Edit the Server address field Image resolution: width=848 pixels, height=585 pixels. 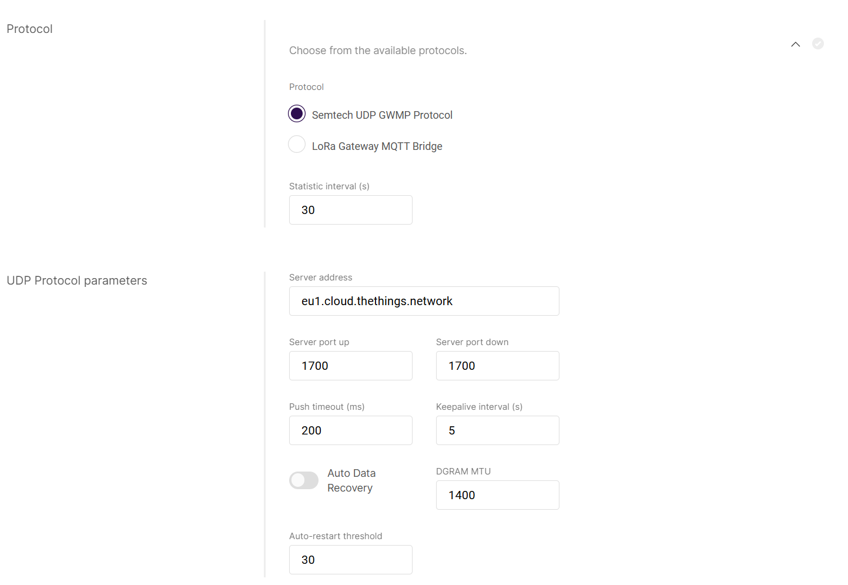(x=424, y=301)
